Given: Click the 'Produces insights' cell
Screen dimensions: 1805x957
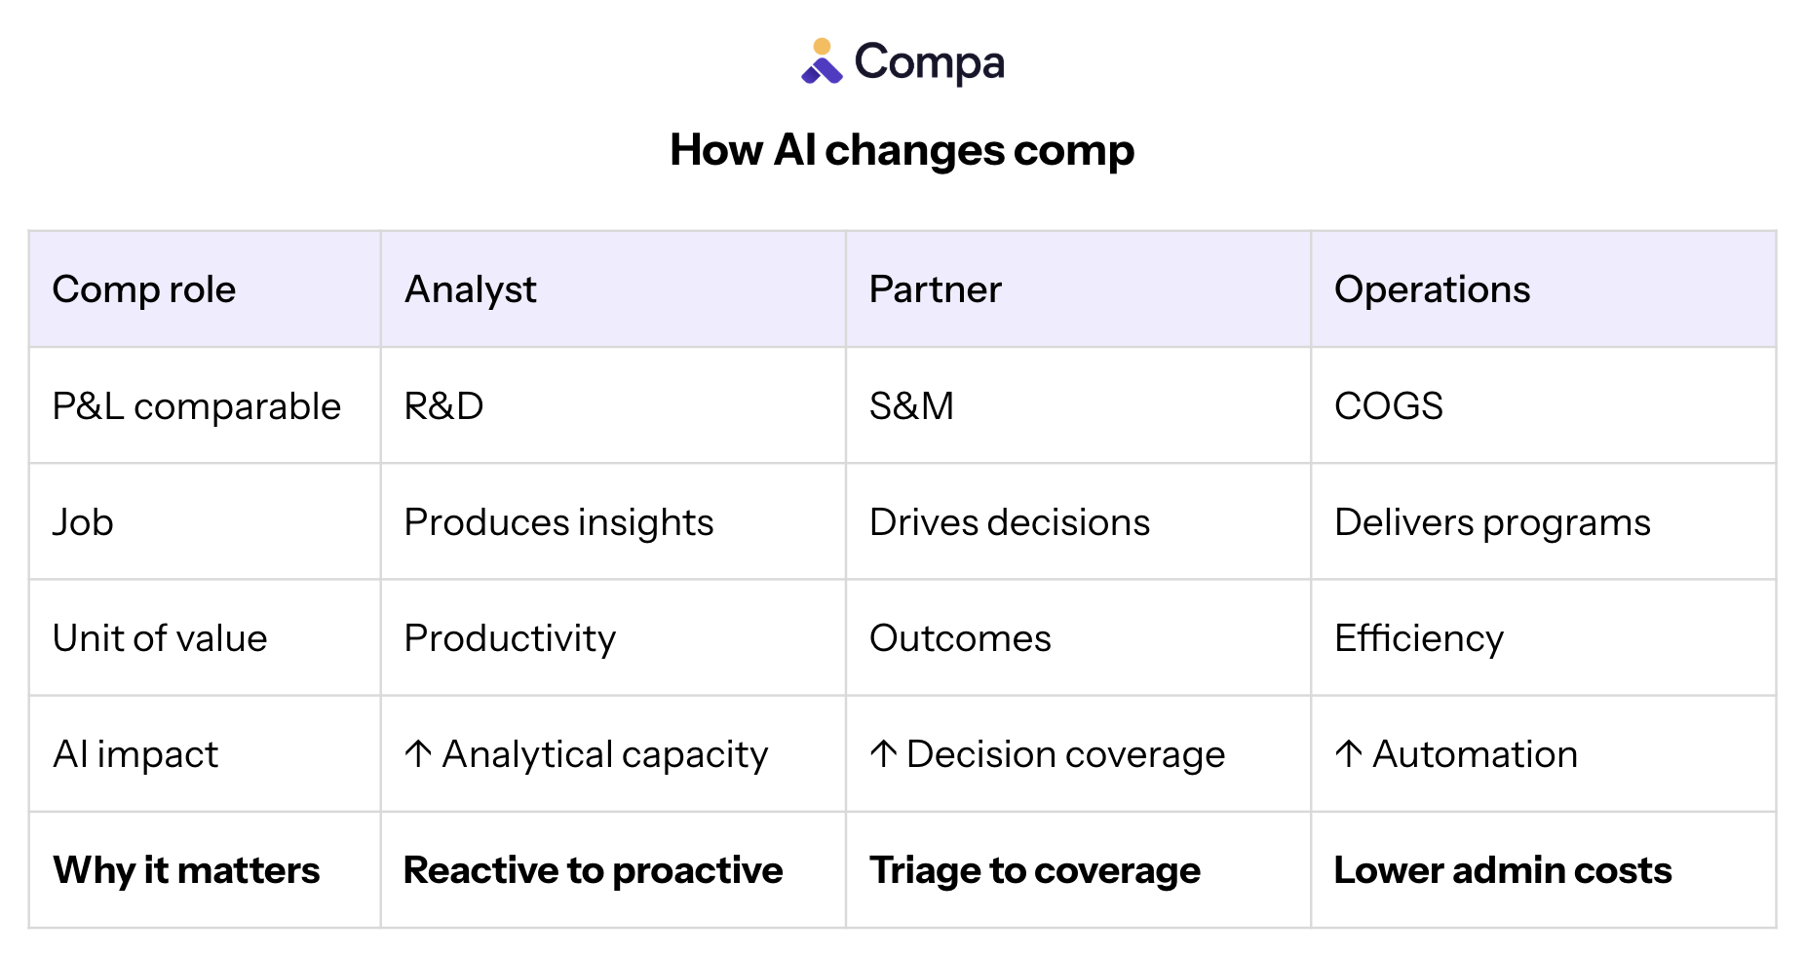Looking at the screenshot, I should click(x=558, y=522).
